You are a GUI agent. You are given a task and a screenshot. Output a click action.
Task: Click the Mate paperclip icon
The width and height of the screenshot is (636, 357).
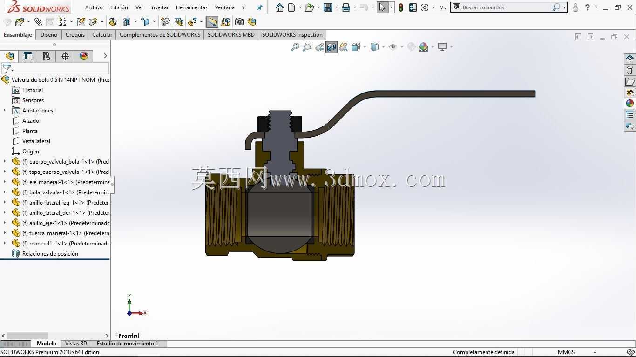pyautogui.click(x=38, y=22)
